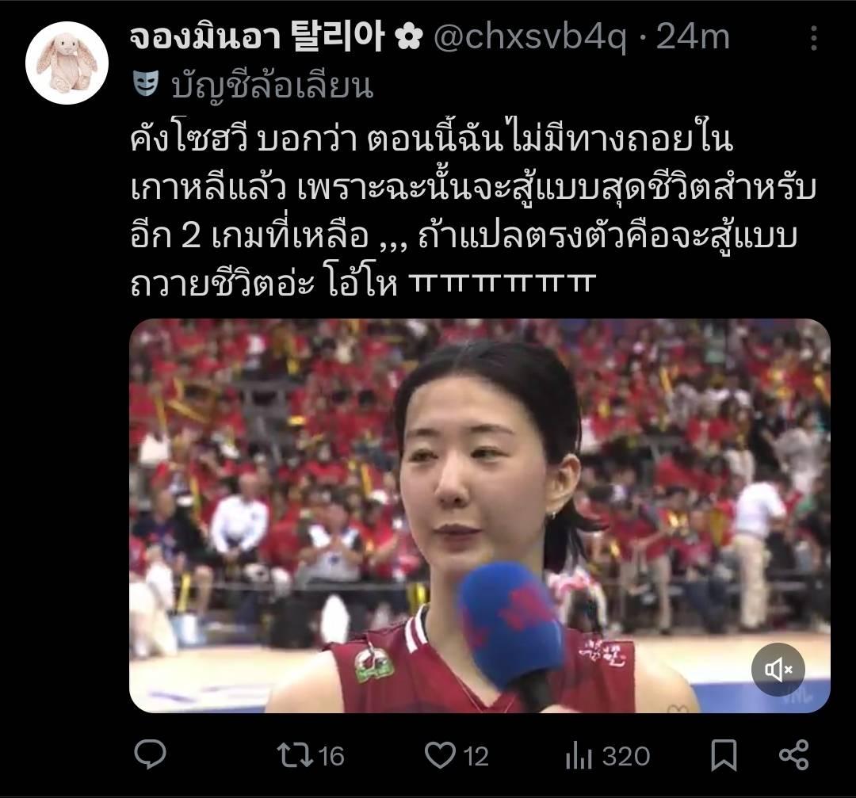The image size is (856, 798).
Task: Click the theater mask parody icon
Action: point(146,83)
